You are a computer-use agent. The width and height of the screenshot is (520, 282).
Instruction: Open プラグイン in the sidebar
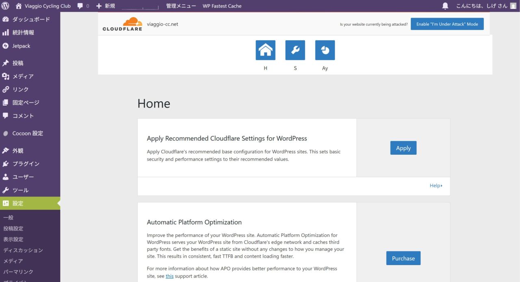click(x=26, y=164)
